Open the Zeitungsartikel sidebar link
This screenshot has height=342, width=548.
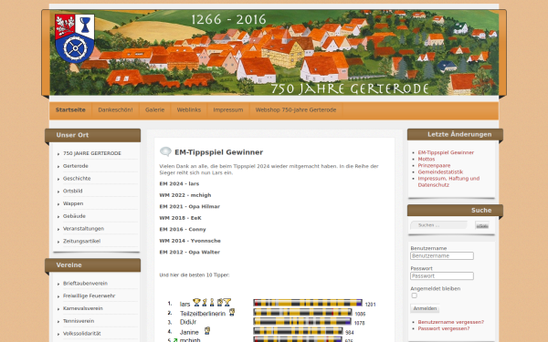point(81,242)
